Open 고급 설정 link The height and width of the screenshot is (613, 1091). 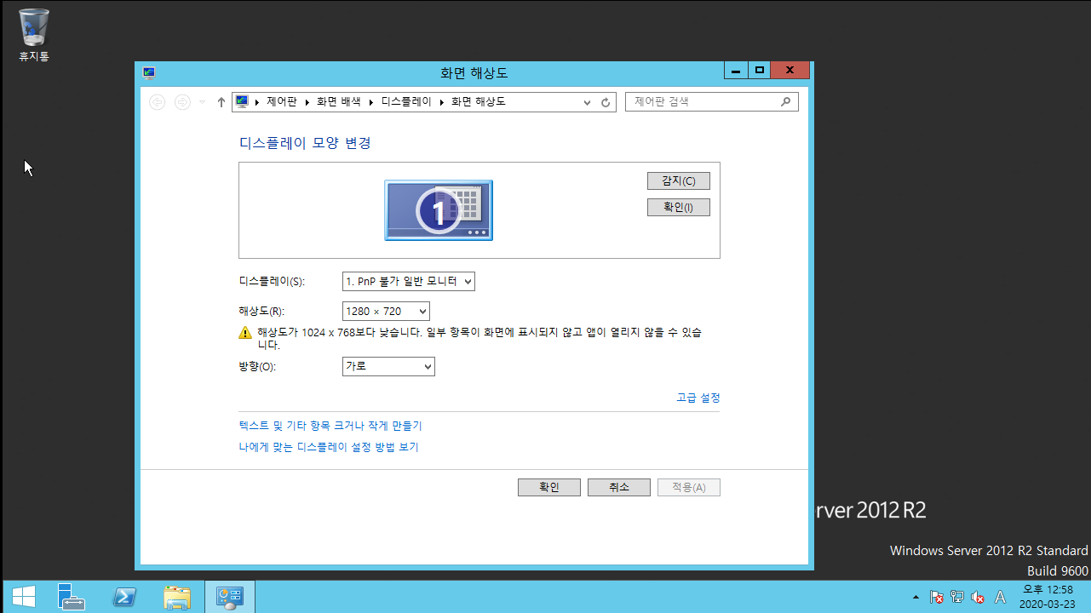[698, 398]
